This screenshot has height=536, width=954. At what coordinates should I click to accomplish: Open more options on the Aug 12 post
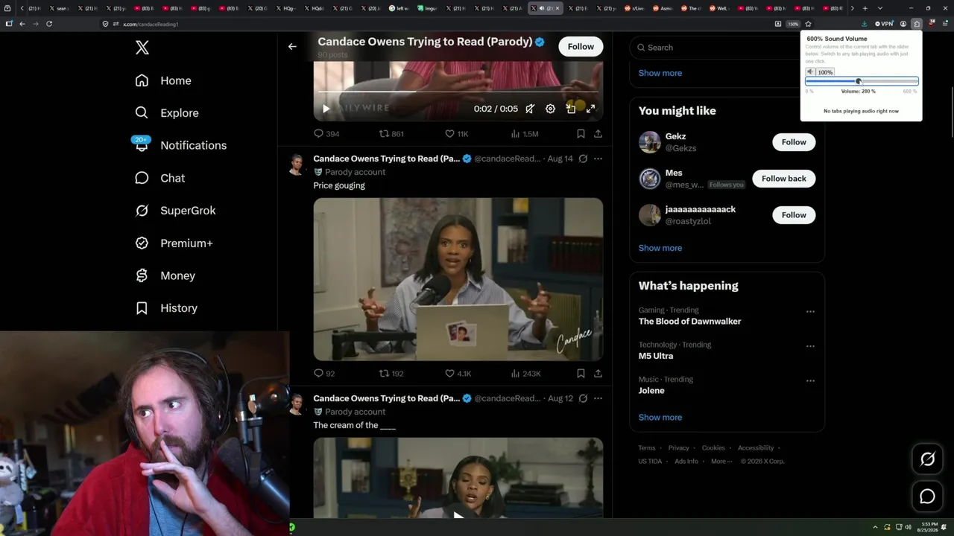598,398
